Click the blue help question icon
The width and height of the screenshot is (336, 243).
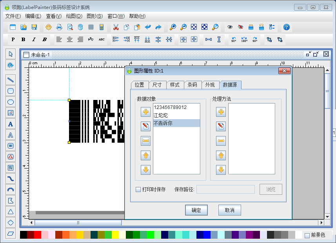(x=287, y=27)
